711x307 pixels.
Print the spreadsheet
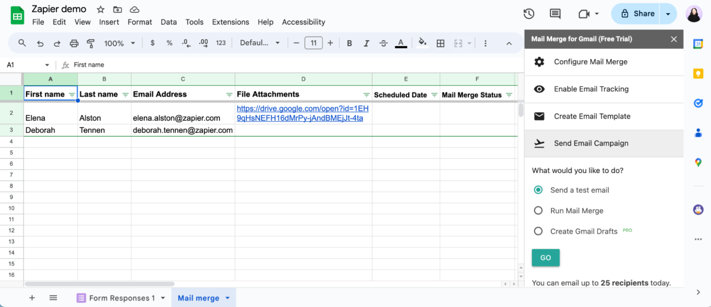click(74, 43)
